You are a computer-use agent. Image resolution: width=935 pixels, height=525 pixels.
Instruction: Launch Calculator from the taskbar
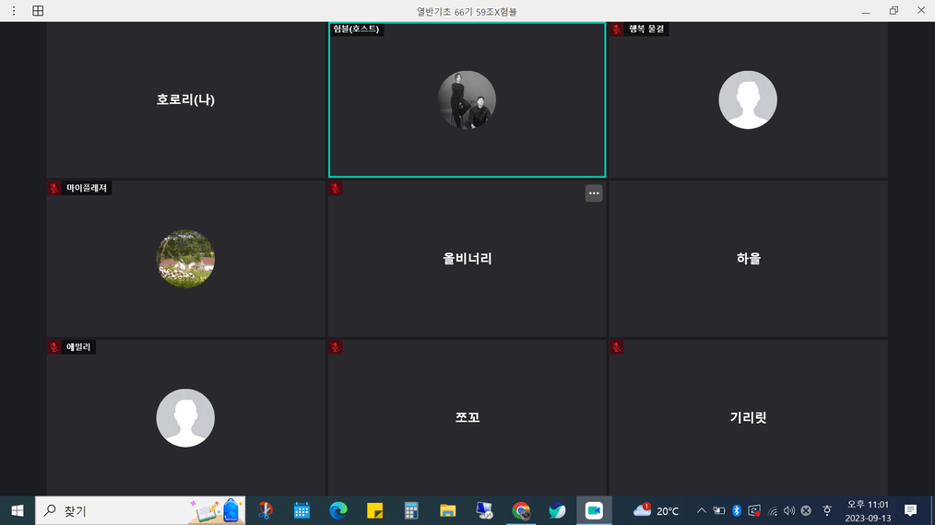411,510
